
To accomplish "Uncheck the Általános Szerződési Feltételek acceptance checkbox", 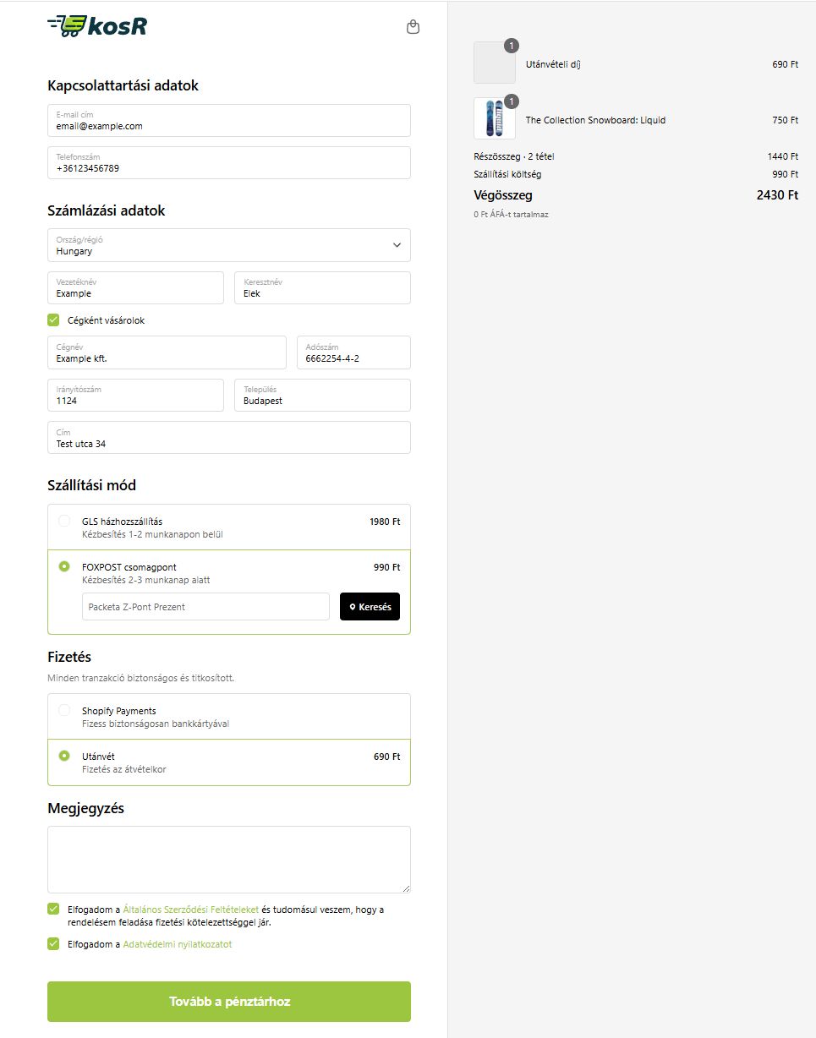I will coord(53,910).
